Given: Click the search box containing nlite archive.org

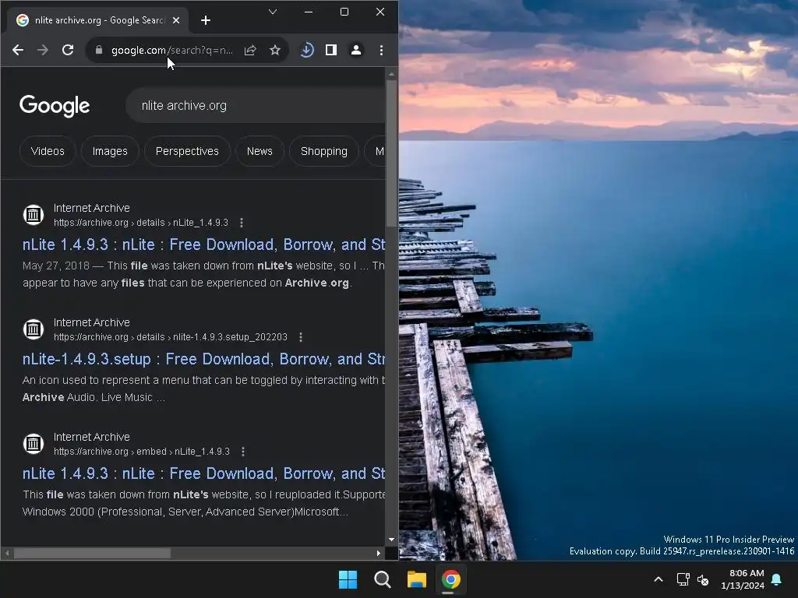Looking at the screenshot, I should [255, 105].
